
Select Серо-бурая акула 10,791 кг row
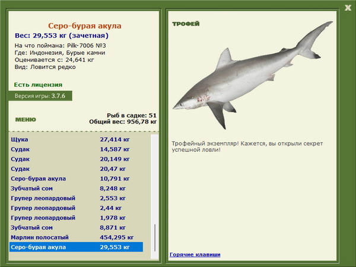(77, 179)
